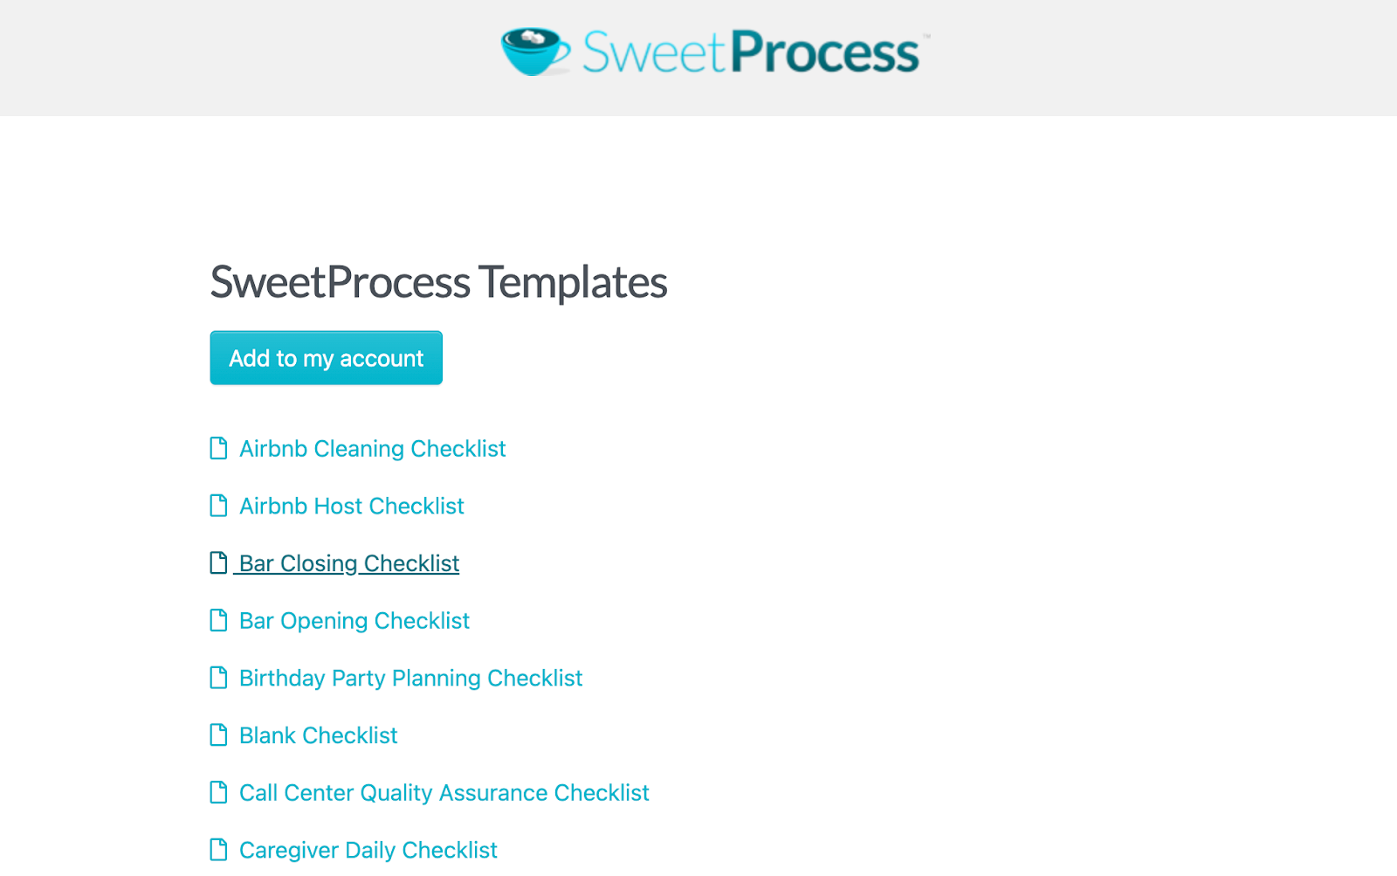Open the Caregiver Daily Checklist template

click(368, 849)
